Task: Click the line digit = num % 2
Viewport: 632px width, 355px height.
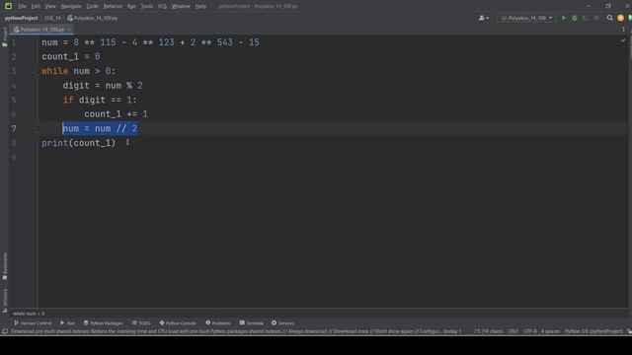Action: [103, 86]
